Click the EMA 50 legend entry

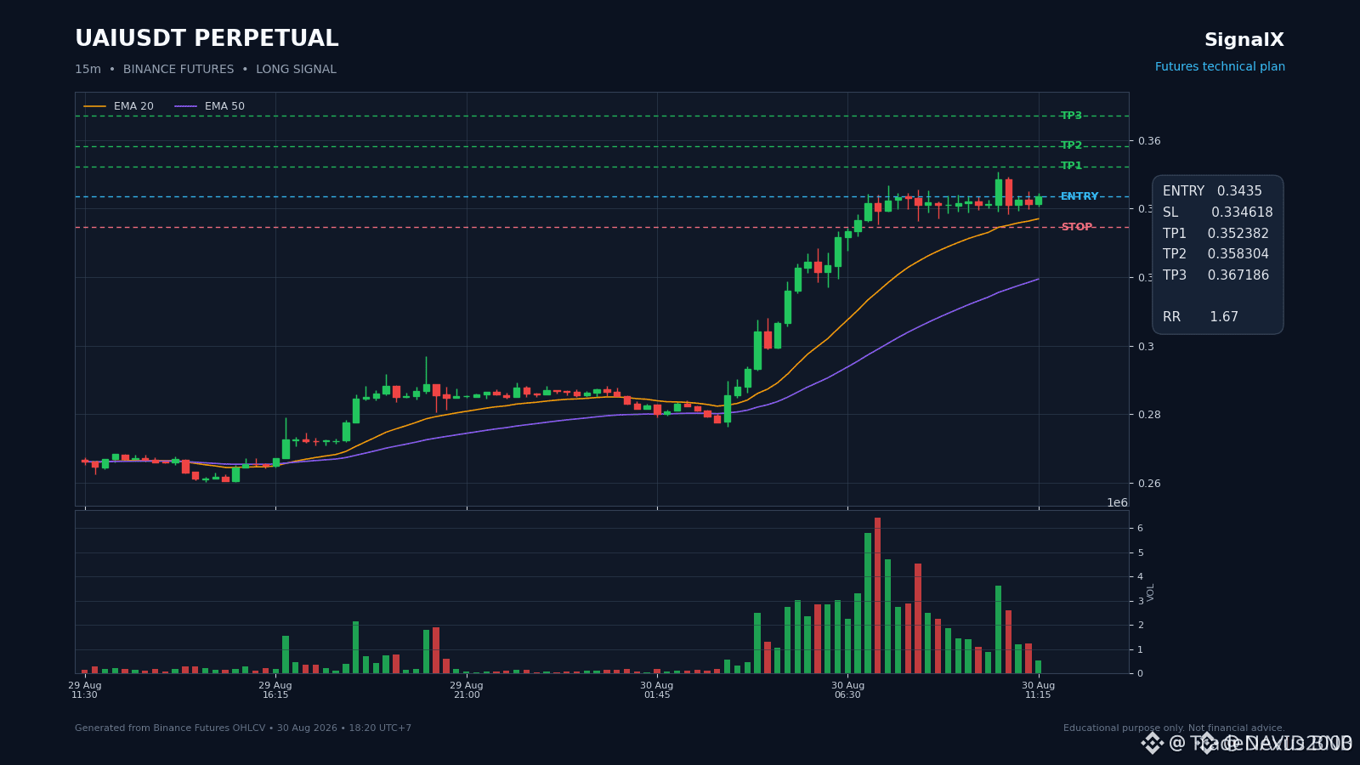coord(210,106)
